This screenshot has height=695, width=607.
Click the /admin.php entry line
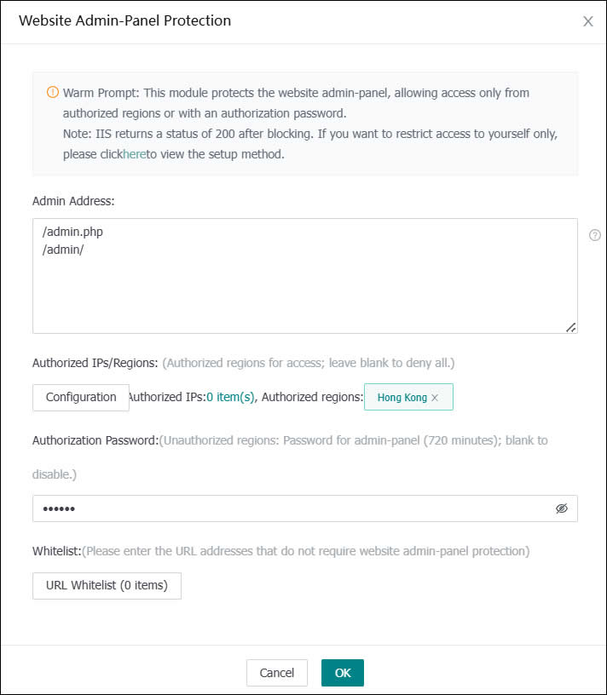point(72,231)
